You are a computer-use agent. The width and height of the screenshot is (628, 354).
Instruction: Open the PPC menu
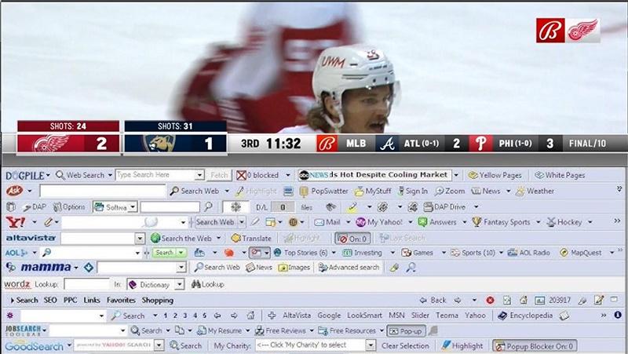70,300
